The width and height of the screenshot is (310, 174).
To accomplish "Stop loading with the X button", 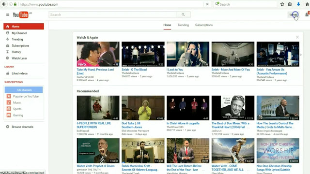I will (207, 4).
